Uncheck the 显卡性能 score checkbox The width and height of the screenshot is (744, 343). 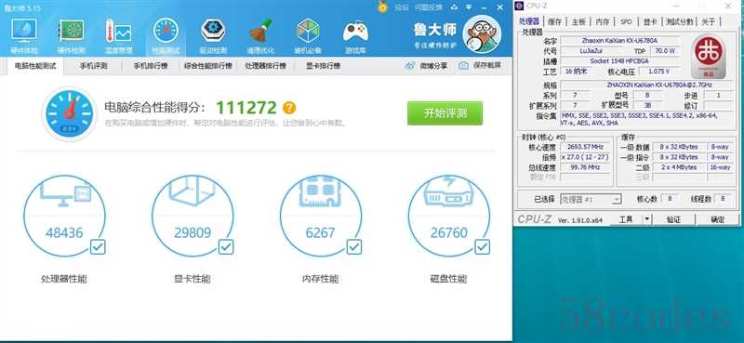point(226,246)
